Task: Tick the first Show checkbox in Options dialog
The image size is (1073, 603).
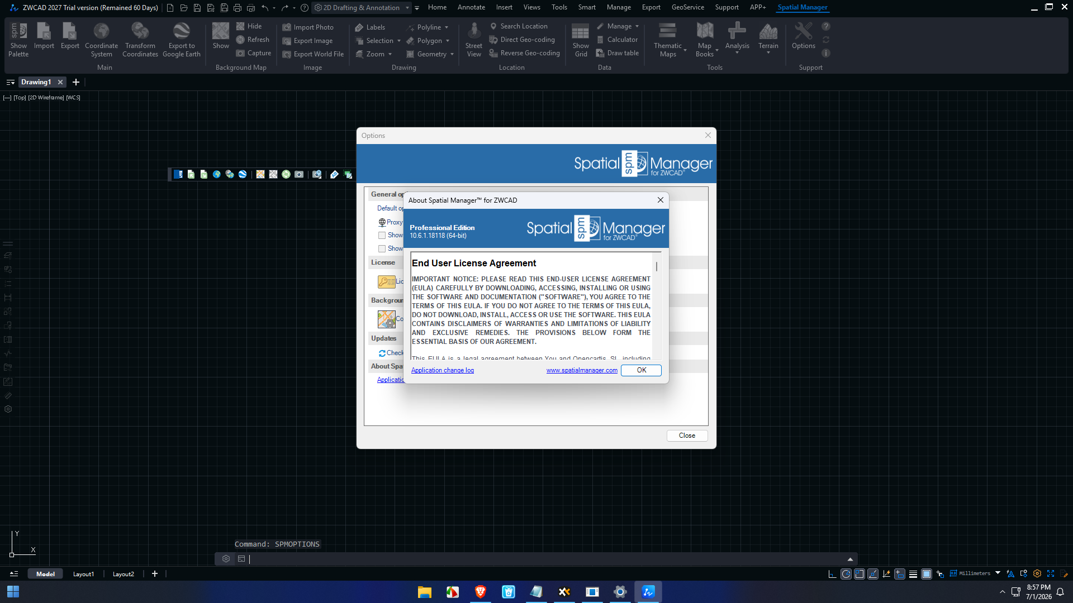Action: pos(382,236)
